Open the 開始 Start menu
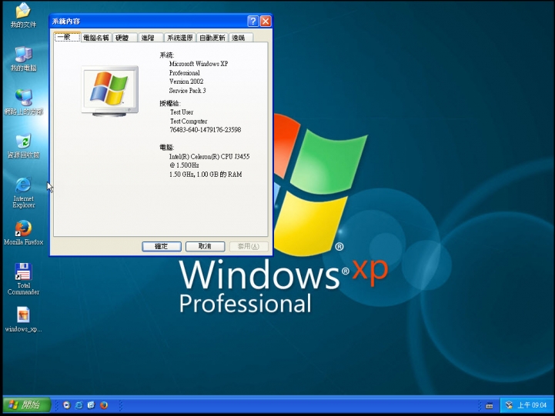 click(27, 405)
